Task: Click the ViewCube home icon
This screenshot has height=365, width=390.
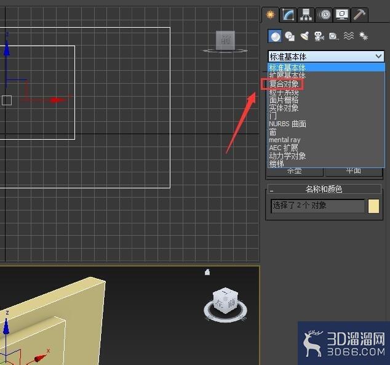Action: 207,272
